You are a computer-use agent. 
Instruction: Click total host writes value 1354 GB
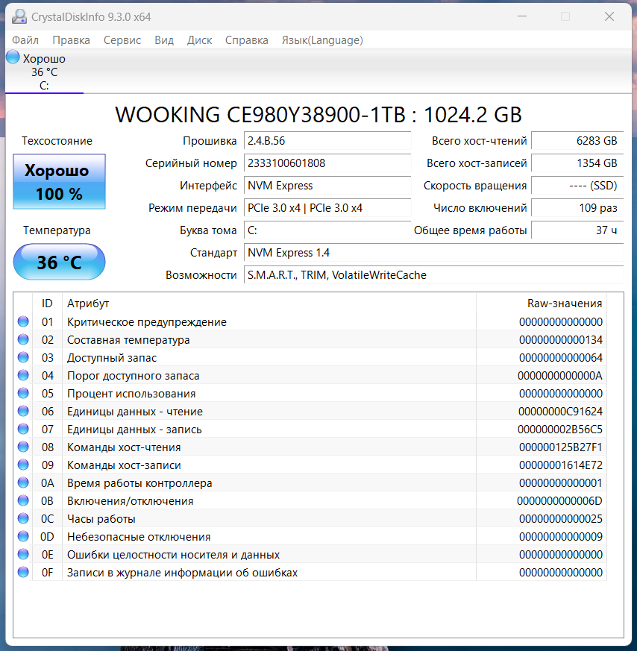[x=577, y=163]
